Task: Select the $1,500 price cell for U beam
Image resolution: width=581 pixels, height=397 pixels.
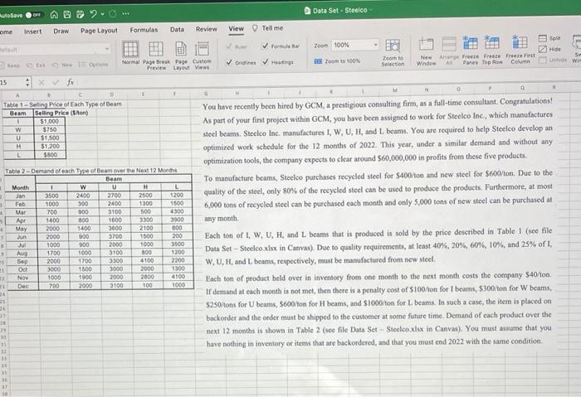Action: pyautogui.click(x=50, y=138)
